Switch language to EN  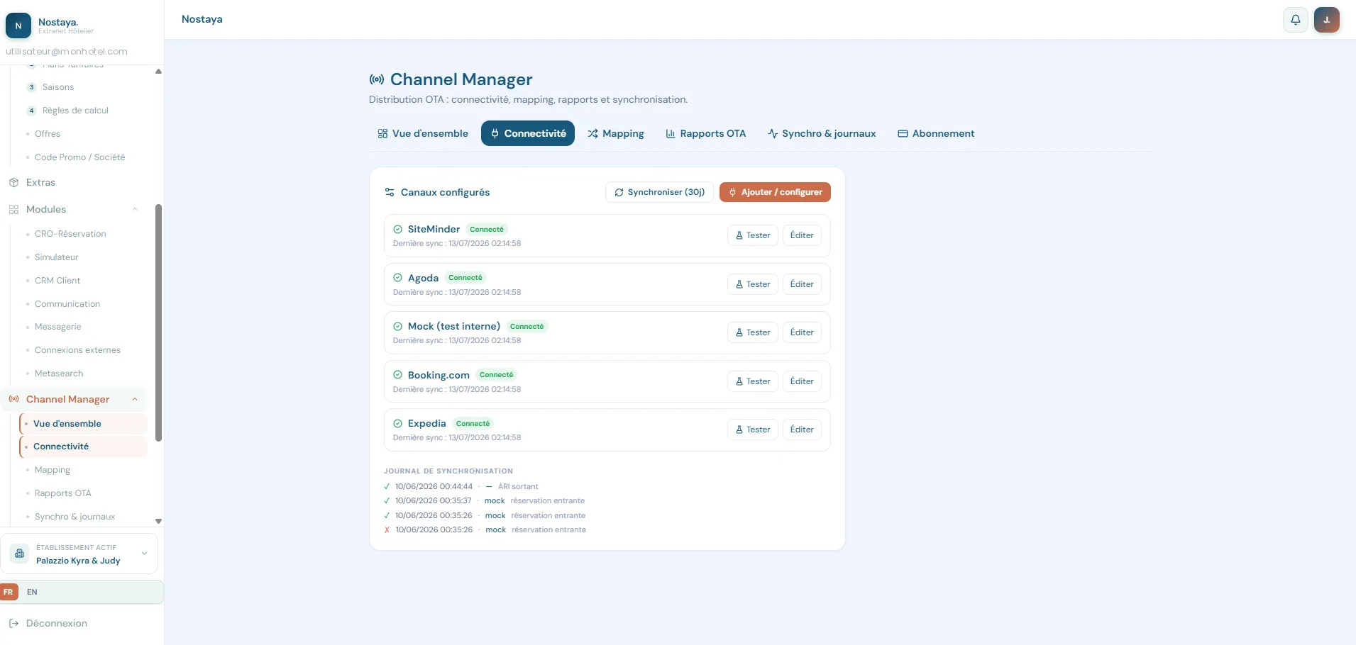pos(32,592)
